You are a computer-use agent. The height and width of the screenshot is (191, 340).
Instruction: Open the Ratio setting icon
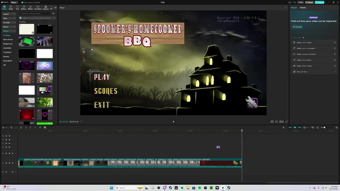281,122
